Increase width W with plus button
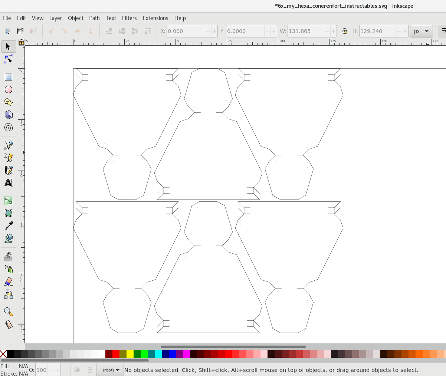Screen dimensions: 446x376 pos(334,31)
